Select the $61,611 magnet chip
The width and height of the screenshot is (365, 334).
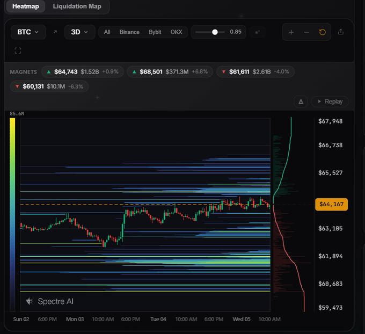(x=255, y=71)
